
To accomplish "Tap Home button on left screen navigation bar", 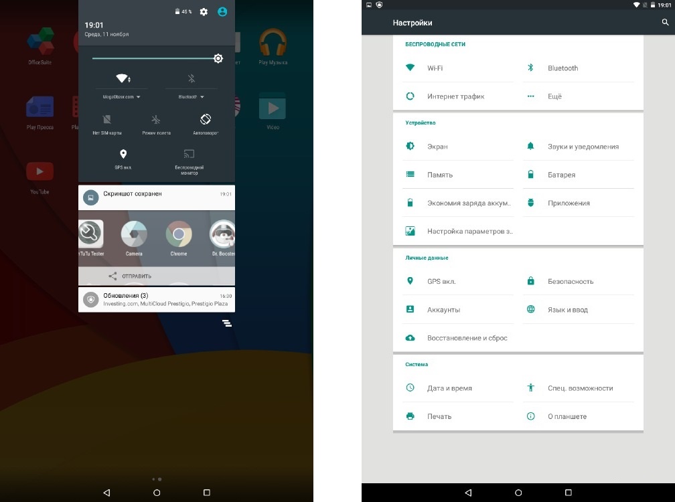I will point(157,493).
